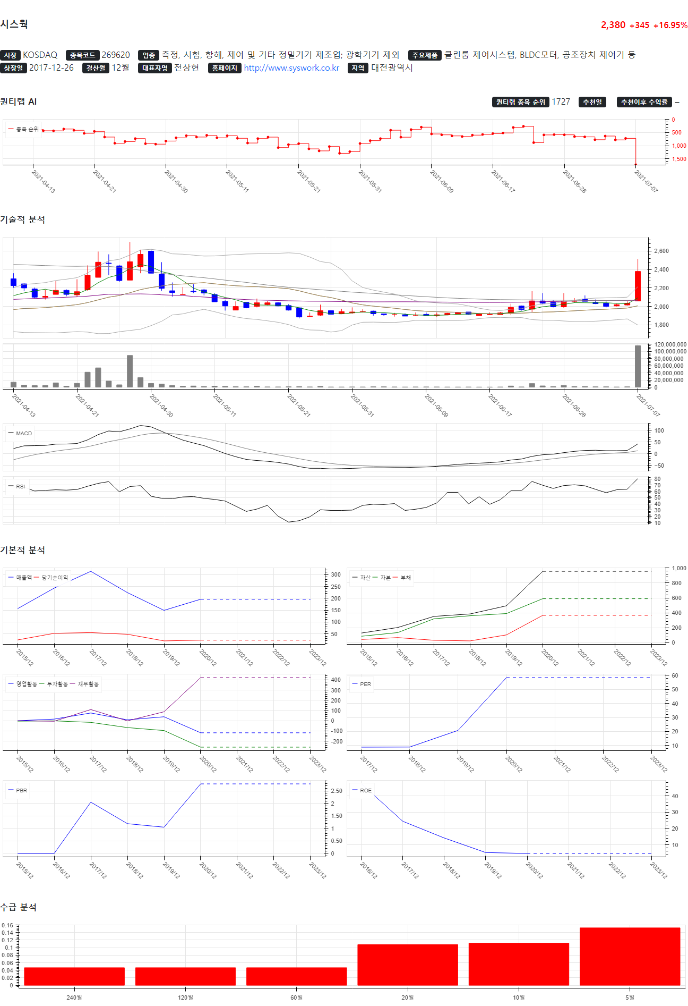Screen dimensions: 688x1006
Task: Click the 기본적 분석 section heading
Action: coord(23,550)
